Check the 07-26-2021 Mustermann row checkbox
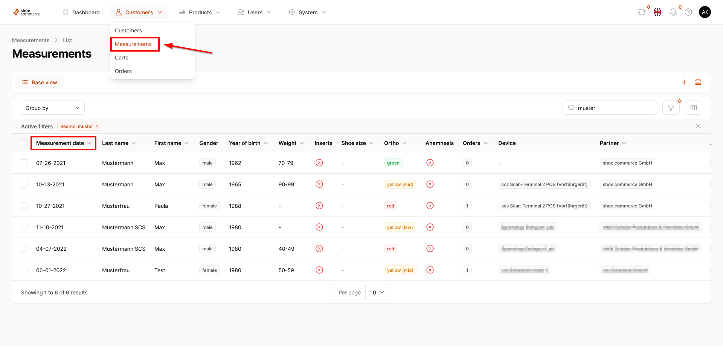Viewport: 723px width, 346px height. (x=24, y=163)
